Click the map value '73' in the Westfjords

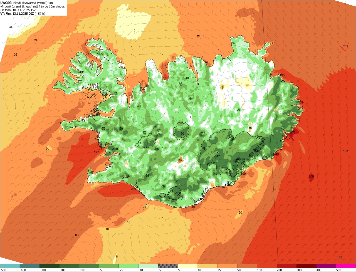[x=88, y=54]
